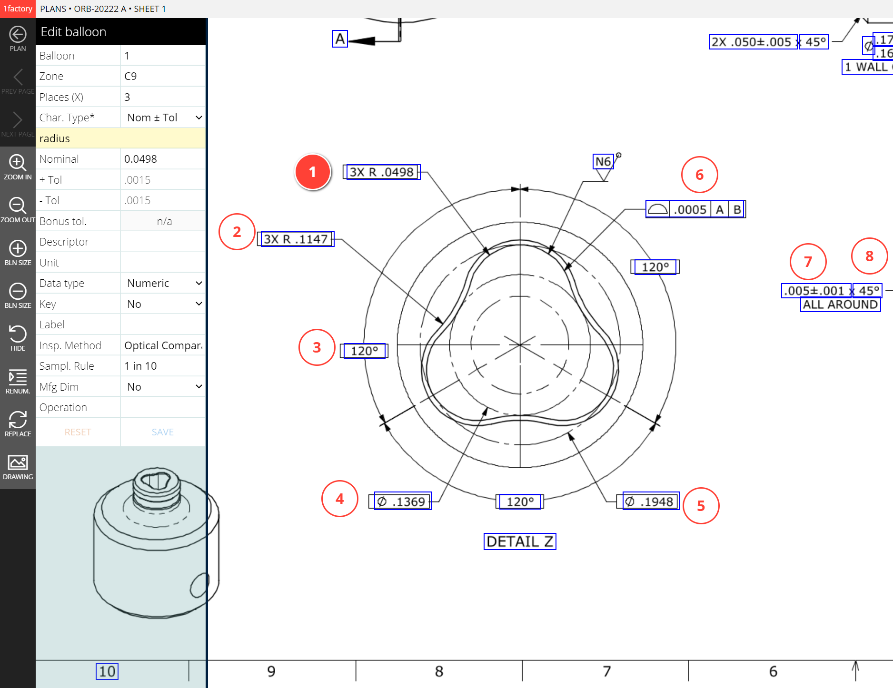Open the Char. Type dropdown
The width and height of the screenshot is (893, 688).
(163, 118)
